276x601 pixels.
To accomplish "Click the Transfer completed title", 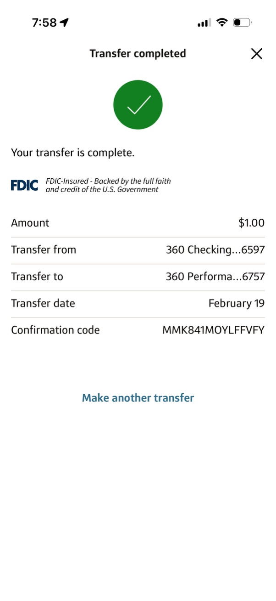I will point(138,53).
